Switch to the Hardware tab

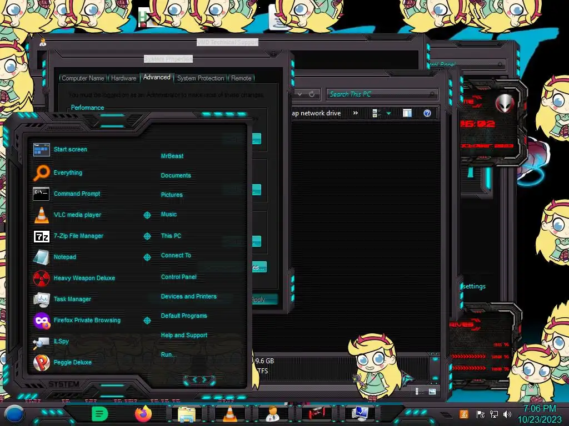pyautogui.click(x=124, y=78)
